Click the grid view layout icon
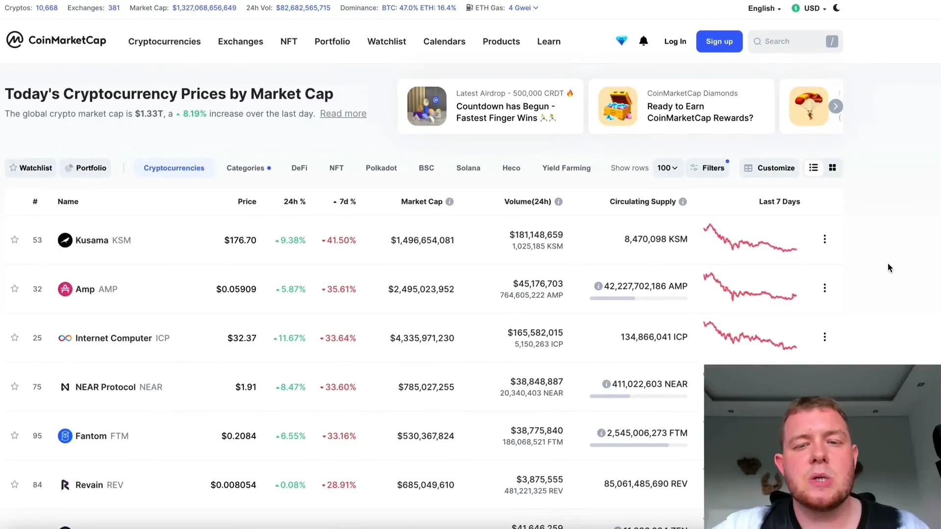This screenshot has height=529, width=941. (832, 168)
